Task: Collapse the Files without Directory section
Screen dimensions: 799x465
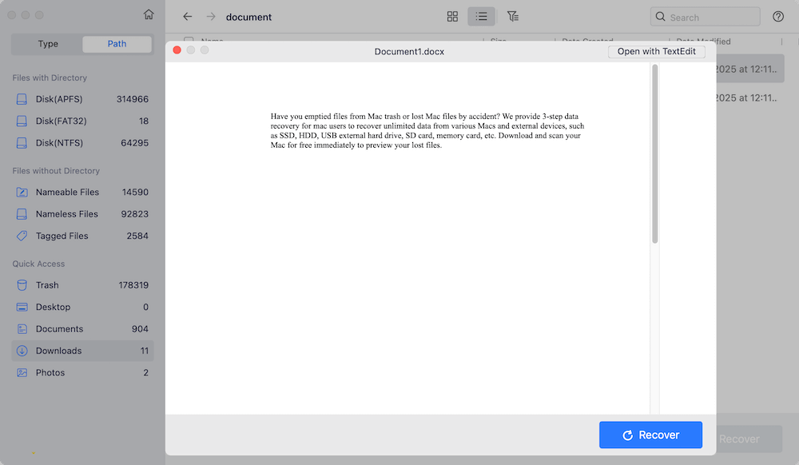Action: pos(54,171)
